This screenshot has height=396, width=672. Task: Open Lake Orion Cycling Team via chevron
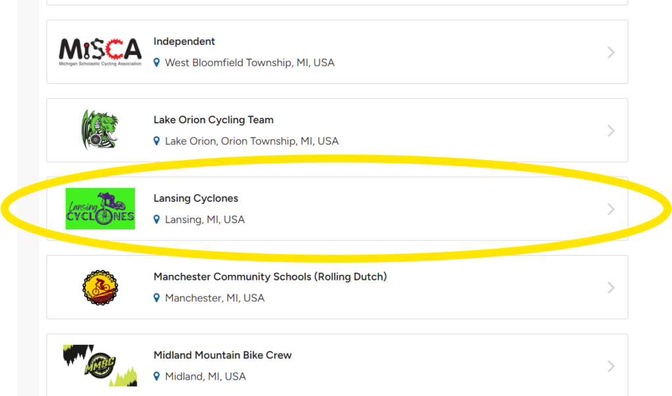pos(611,130)
